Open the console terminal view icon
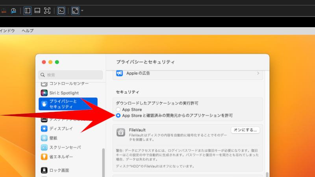Viewport: 315px width, 177px height. (61, 11)
